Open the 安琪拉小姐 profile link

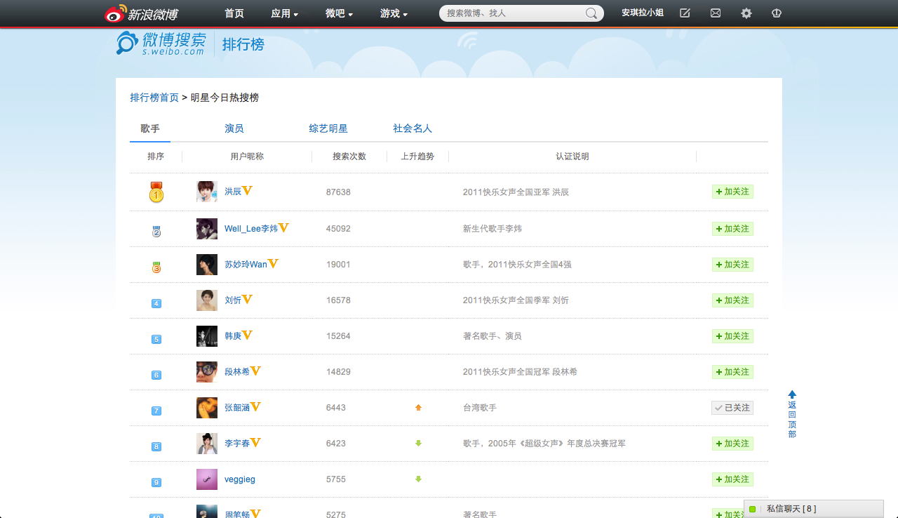pyautogui.click(x=643, y=13)
